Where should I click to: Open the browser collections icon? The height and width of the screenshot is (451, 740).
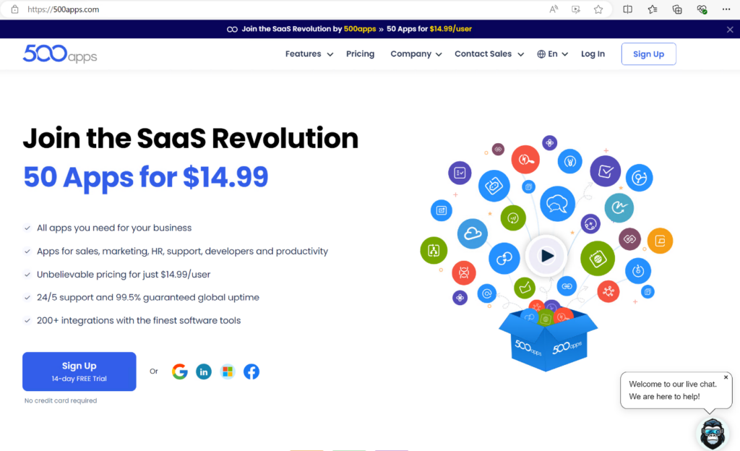coord(677,9)
